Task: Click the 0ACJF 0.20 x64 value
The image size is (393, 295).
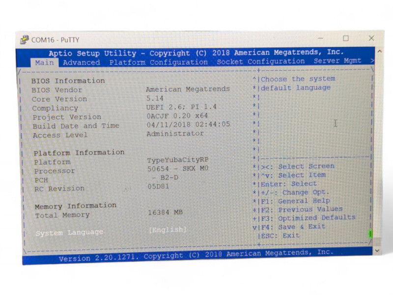Action: click(177, 116)
